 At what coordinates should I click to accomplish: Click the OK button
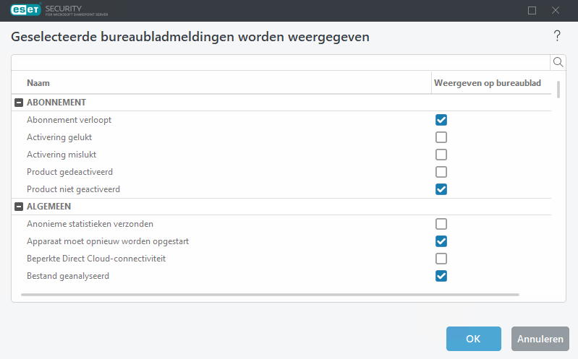474,339
